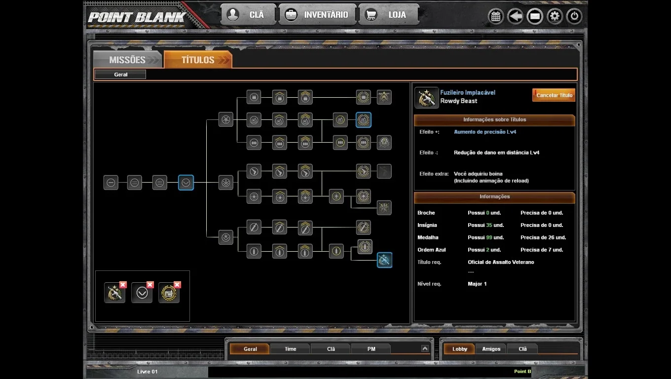Select the TÍTULOS tab
This screenshot has width=671, height=379.
[198, 60]
